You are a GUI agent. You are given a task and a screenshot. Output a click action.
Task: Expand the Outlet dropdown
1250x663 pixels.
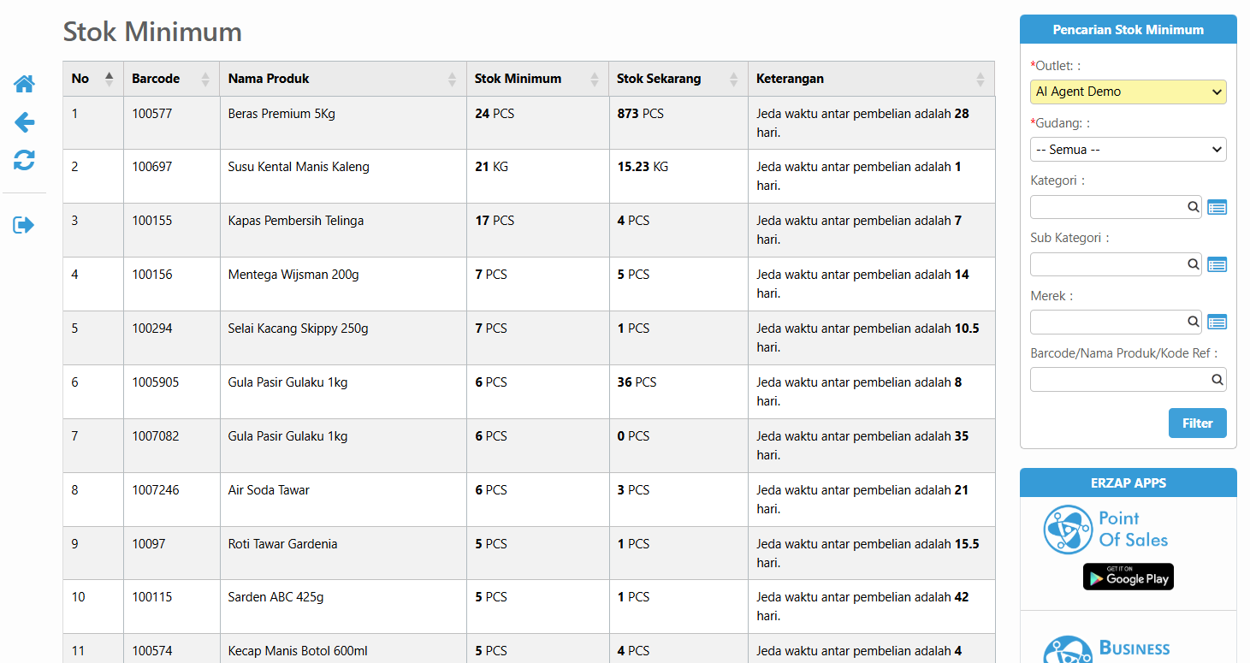(x=1128, y=92)
